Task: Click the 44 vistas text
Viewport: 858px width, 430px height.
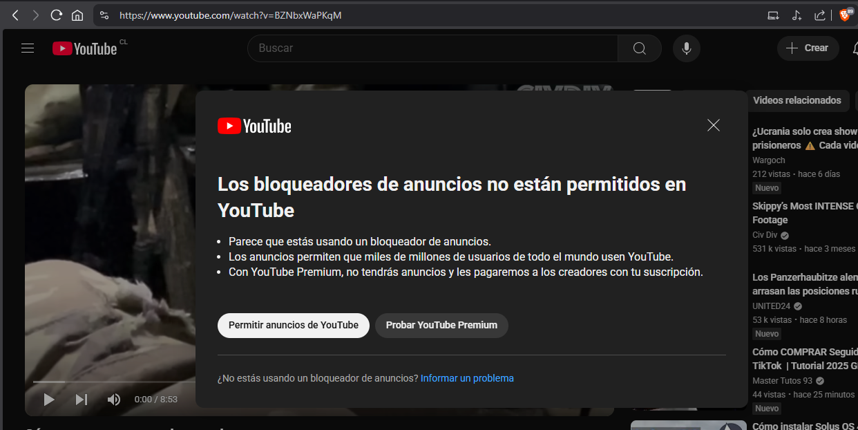Action: (769, 395)
